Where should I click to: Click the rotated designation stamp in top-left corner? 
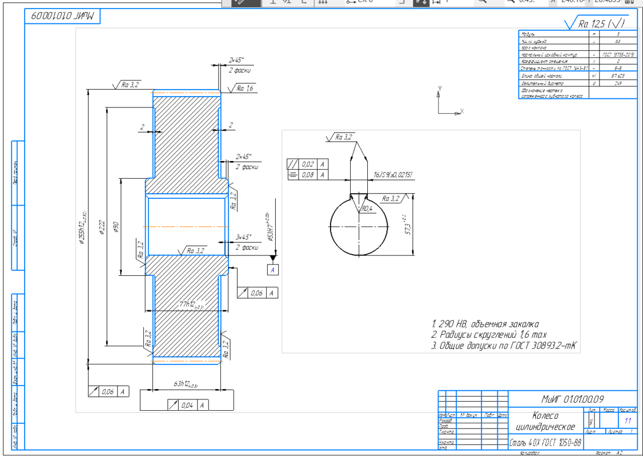62,17
